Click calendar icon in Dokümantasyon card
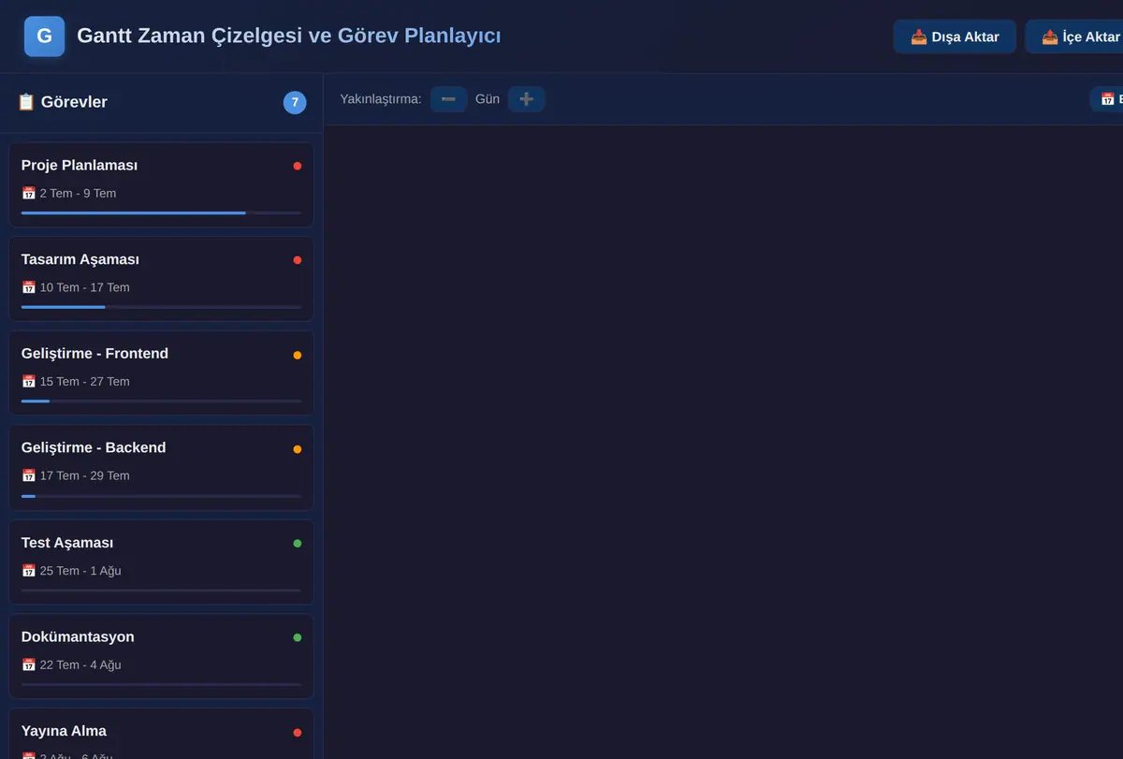The image size is (1123, 759). click(28, 665)
